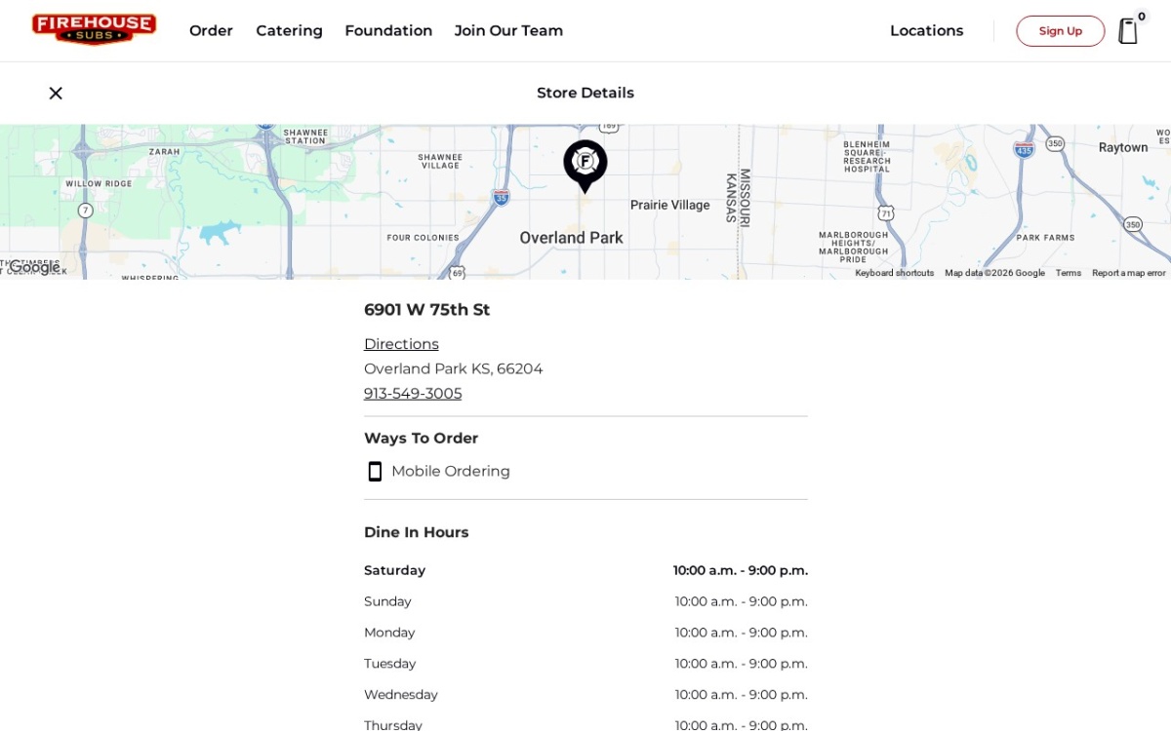The image size is (1171, 731).
Task: Click the Overland Park map label
Action: point(571,238)
